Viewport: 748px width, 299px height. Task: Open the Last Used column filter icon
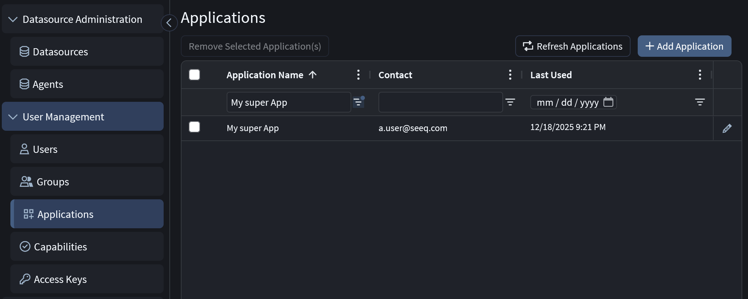click(x=700, y=103)
